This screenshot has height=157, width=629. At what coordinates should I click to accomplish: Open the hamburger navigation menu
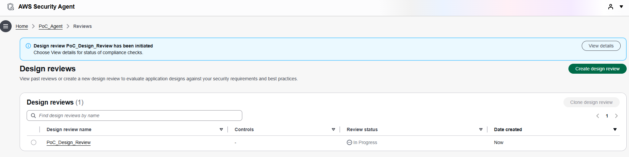(6, 26)
